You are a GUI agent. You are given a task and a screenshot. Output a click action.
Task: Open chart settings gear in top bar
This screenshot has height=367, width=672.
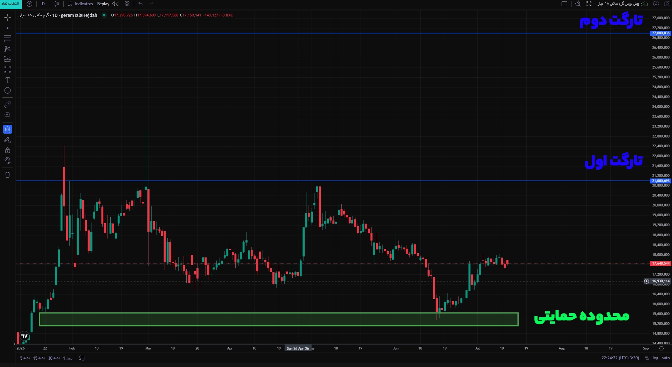click(x=656, y=4)
